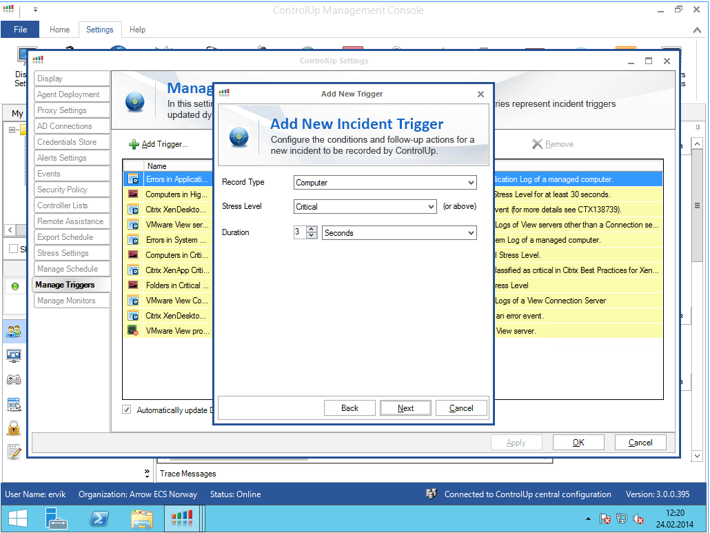Tick the checkbox in the console's left pane
The width and height of the screenshot is (710, 533).
pos(14,249)
